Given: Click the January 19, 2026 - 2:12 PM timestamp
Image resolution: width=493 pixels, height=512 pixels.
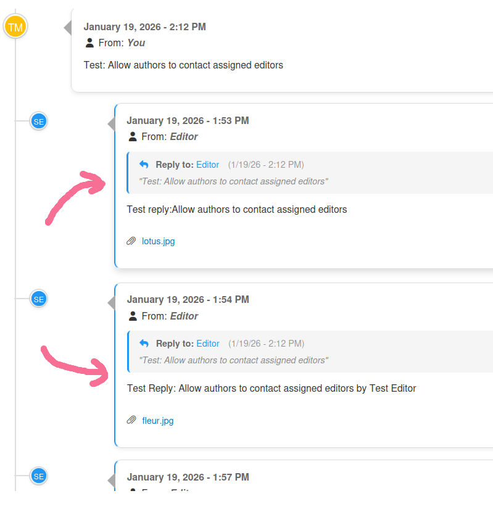Looking at the screenshot, I should [145, 27].
